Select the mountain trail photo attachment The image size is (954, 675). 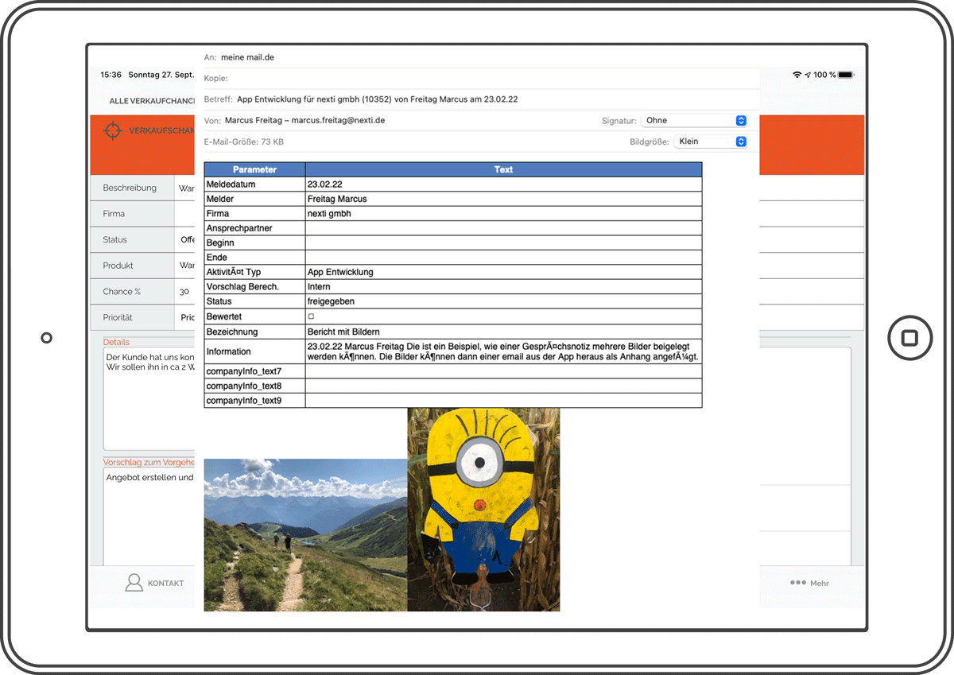coord(305,534)
